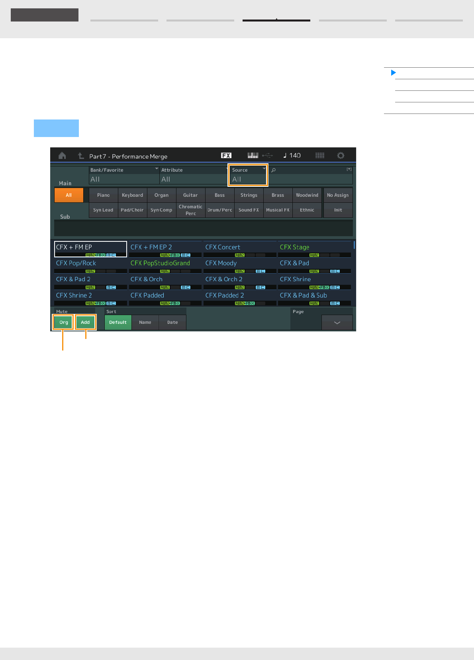Go to next page with down chevron
This screenshot has height=660, width=474.
337,322
